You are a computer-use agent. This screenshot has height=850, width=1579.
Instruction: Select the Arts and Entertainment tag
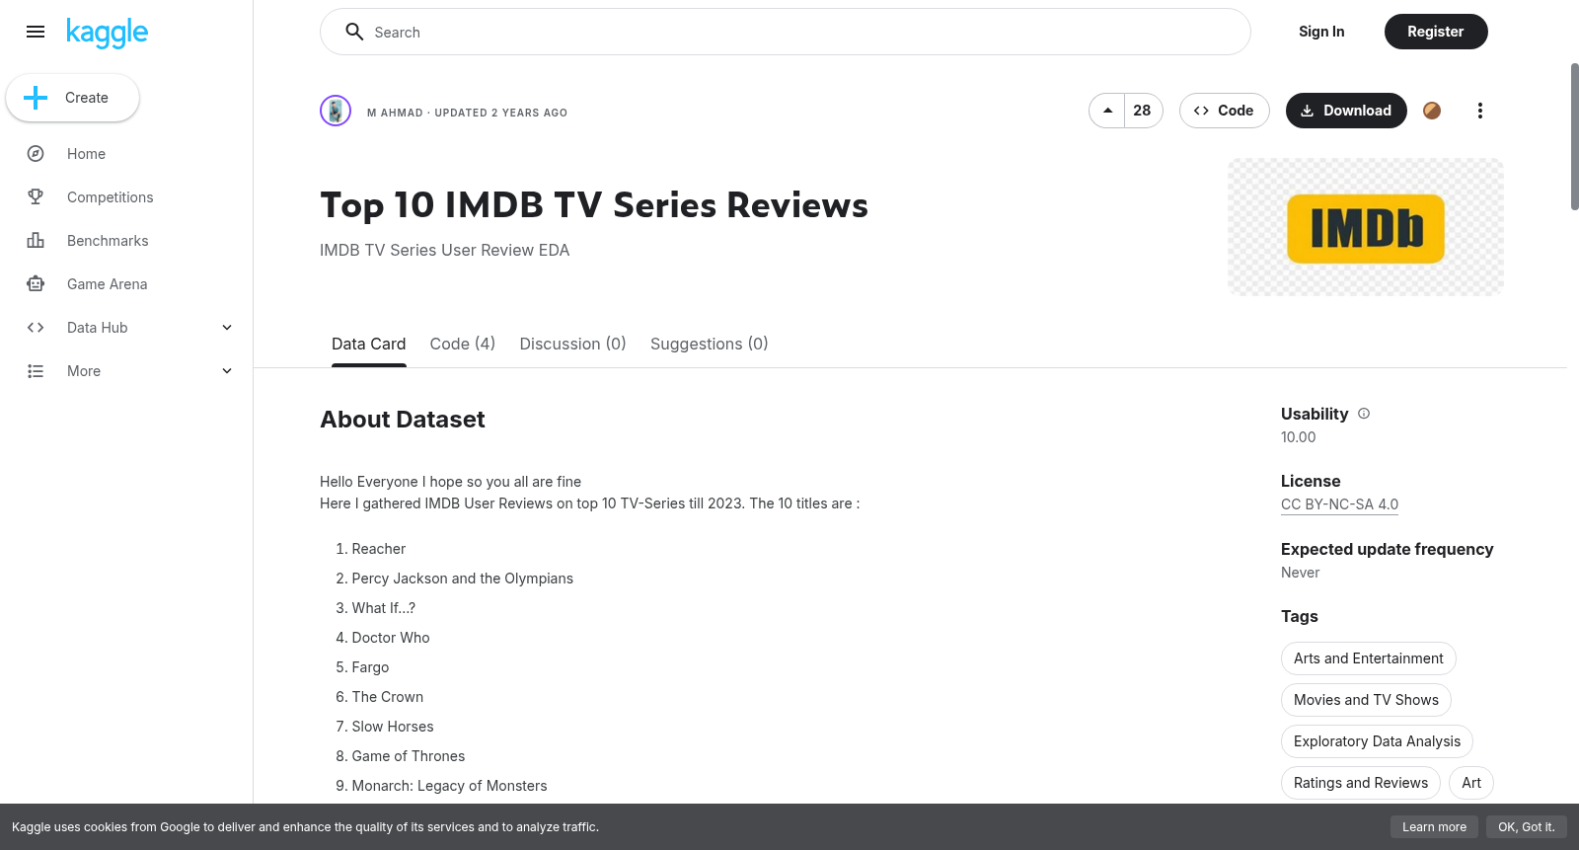click(x=1368, y=658)
